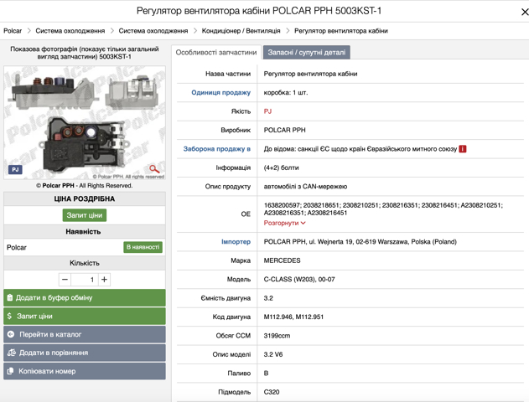The image size is (529, 402).
Task: Click Одиниця продажу label link
Action: tap(221, 93)
